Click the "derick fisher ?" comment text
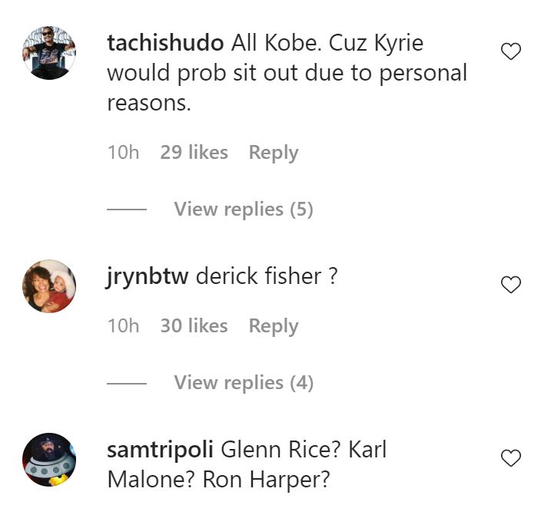This screenshot has height=505, width=551. (266, 276)
